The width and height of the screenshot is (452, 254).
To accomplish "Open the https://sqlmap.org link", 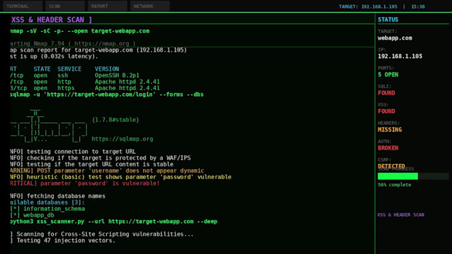I will pyautogui.click(x=122, y=139).
